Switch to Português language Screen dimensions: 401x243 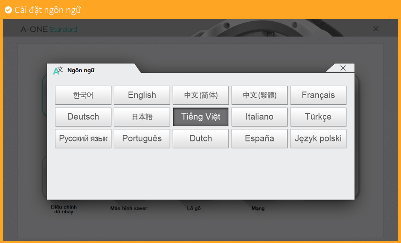[x=142, y=139]
